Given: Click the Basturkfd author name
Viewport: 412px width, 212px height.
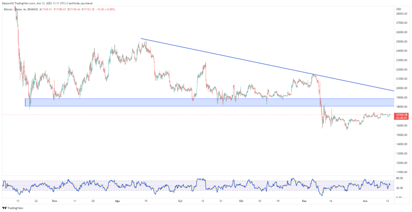Looking at the screenshot, I should coord(9,4).
